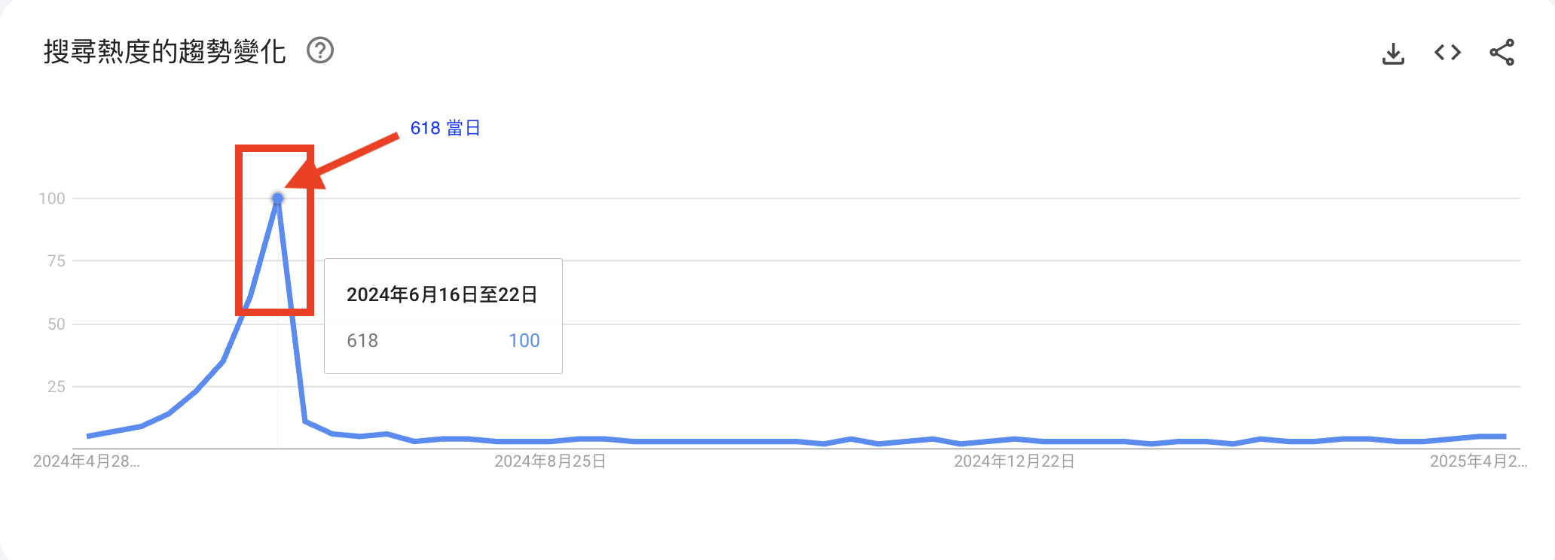Click the 2024年8月25日 axis label
The image size is (1555, 560).
[x=550, y=461]
